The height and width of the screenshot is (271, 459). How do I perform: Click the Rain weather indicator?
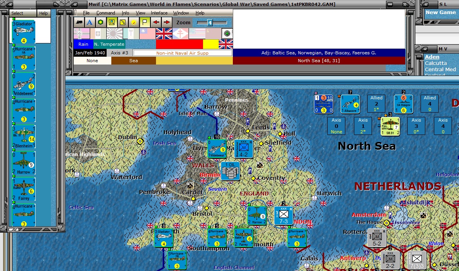tap(83, 44)
